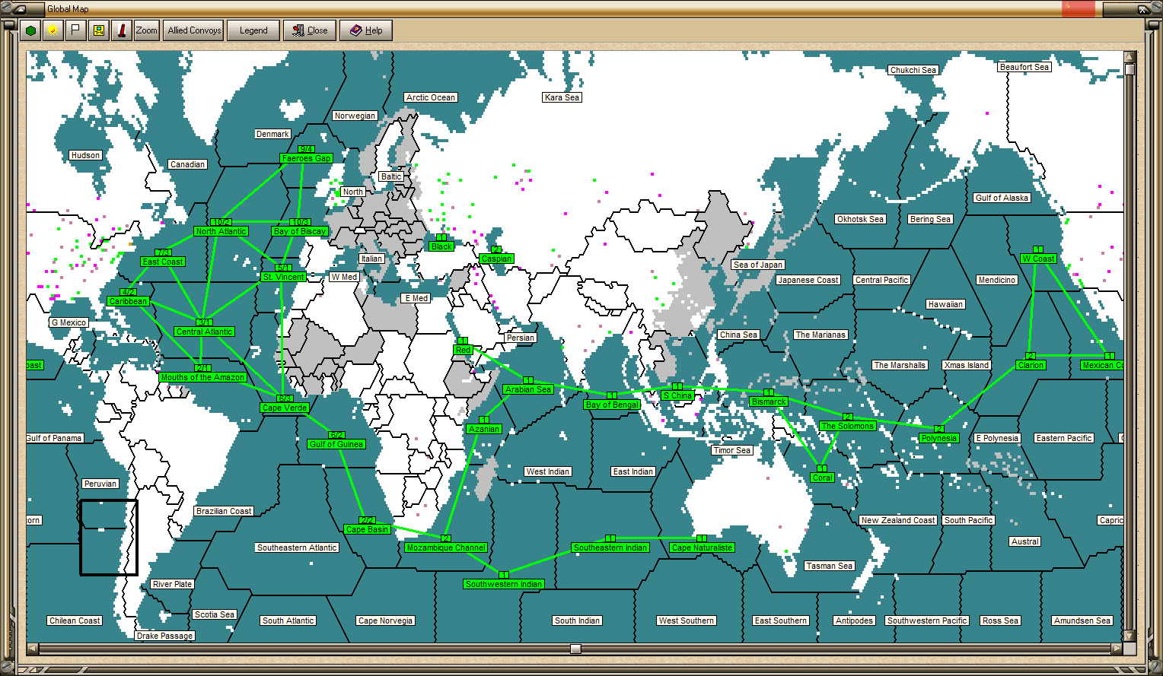This screenshot has width=1163, height=676.
Task: Select the Faeroes Gap convoy node
Action: [x=306, y=158]
